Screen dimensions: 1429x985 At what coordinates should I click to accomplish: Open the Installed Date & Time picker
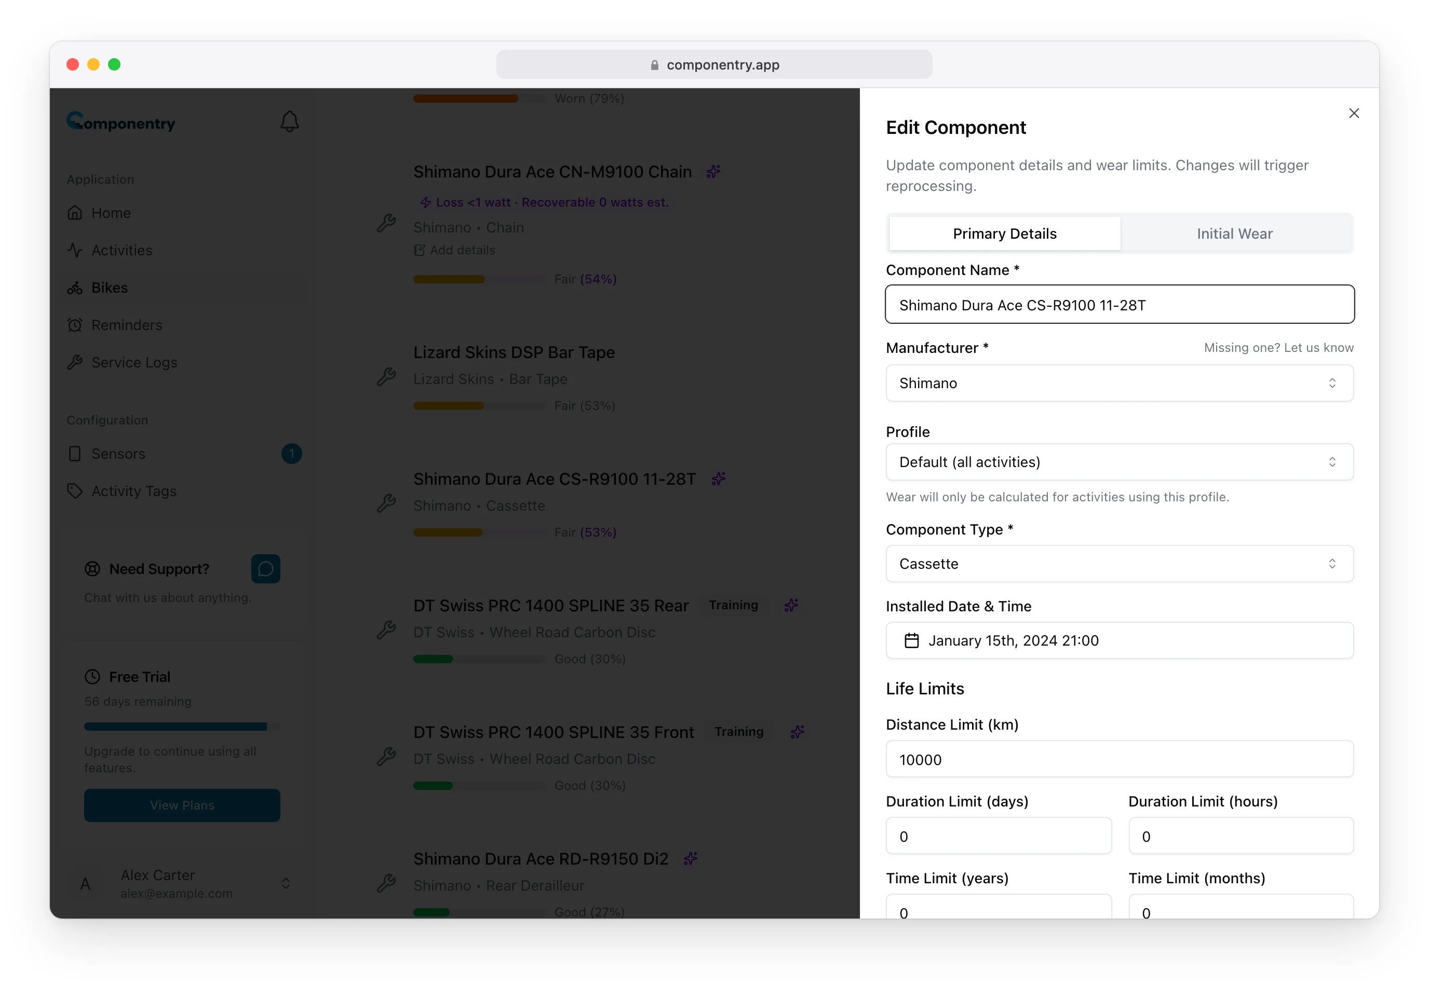pos(1120,640)
